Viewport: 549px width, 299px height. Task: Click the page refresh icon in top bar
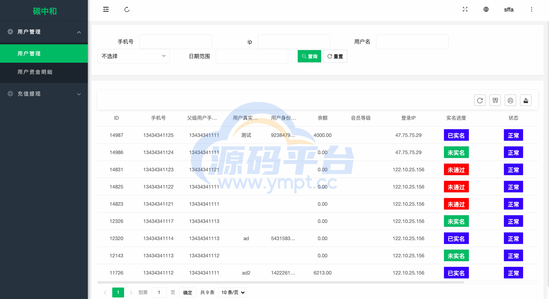(x=127, y=10)
